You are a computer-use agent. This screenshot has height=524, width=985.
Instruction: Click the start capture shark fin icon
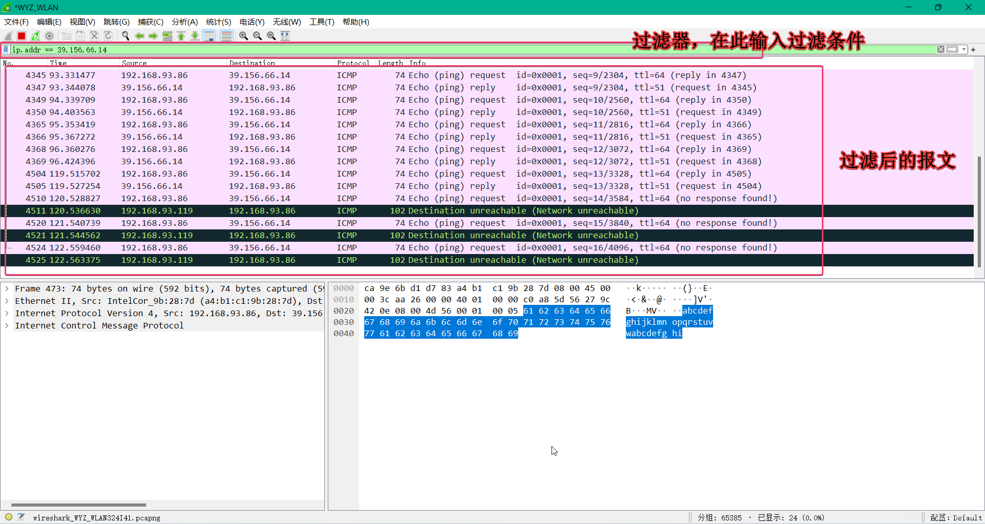[8, 36]
